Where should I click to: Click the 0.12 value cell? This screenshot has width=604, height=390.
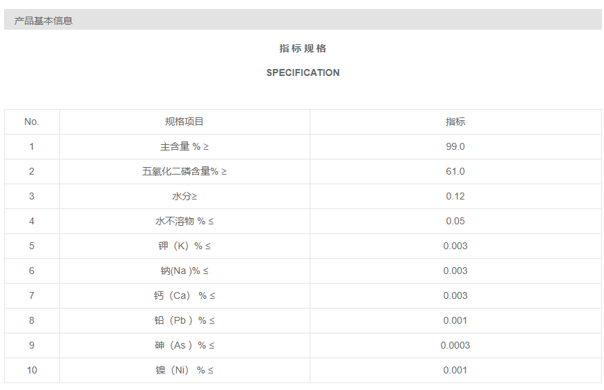coord(455,196)
